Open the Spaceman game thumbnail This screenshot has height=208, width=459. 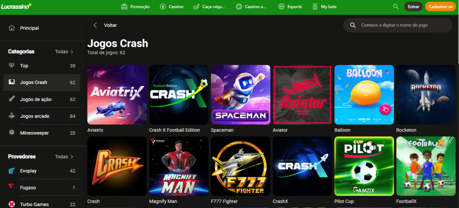pyautogui.click(x=241, y=95)
